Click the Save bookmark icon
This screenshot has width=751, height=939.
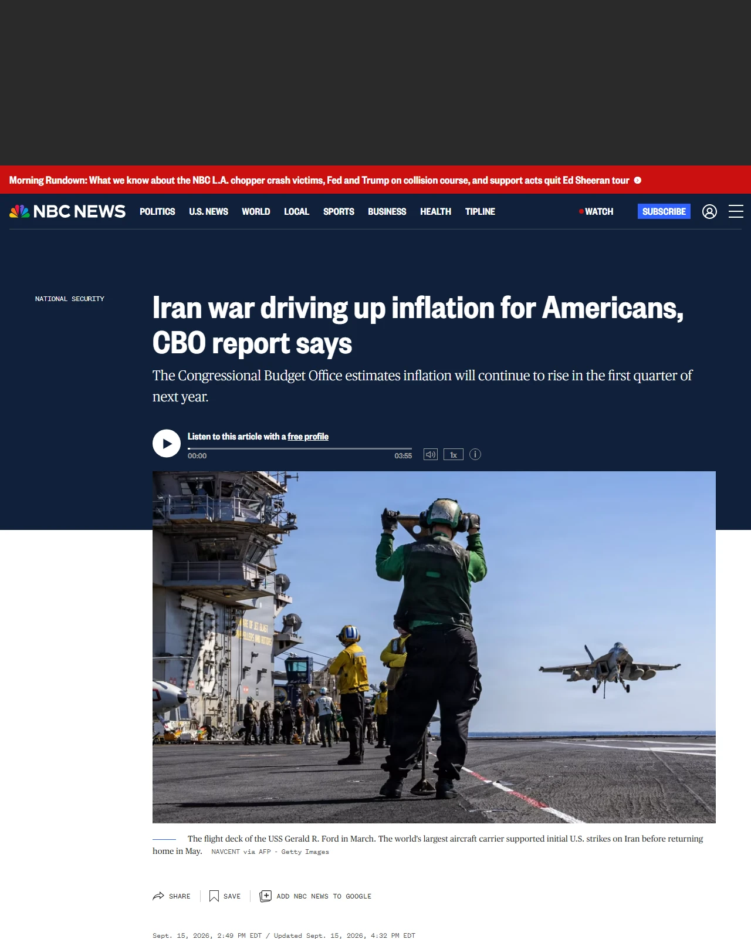tap(214, 896)
